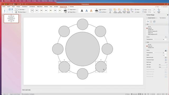Select the No fill radio button
169x95 pixels.
147,27
